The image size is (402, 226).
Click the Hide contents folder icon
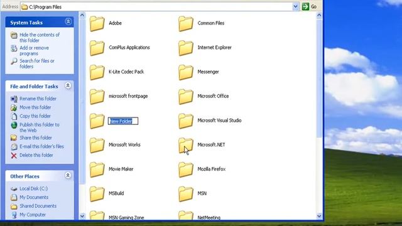click(14, 35)
